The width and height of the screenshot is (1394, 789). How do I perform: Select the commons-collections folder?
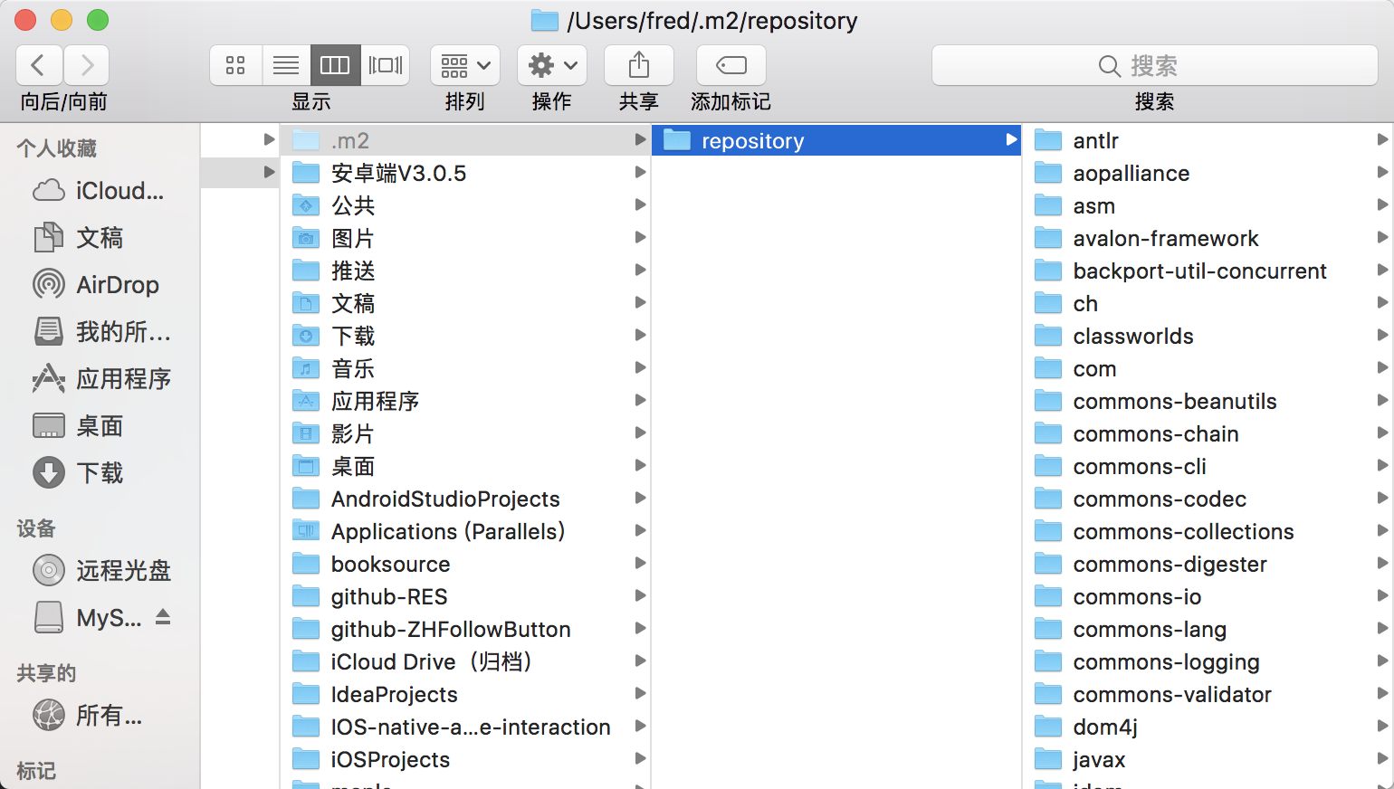click(x=1208, y=531)
